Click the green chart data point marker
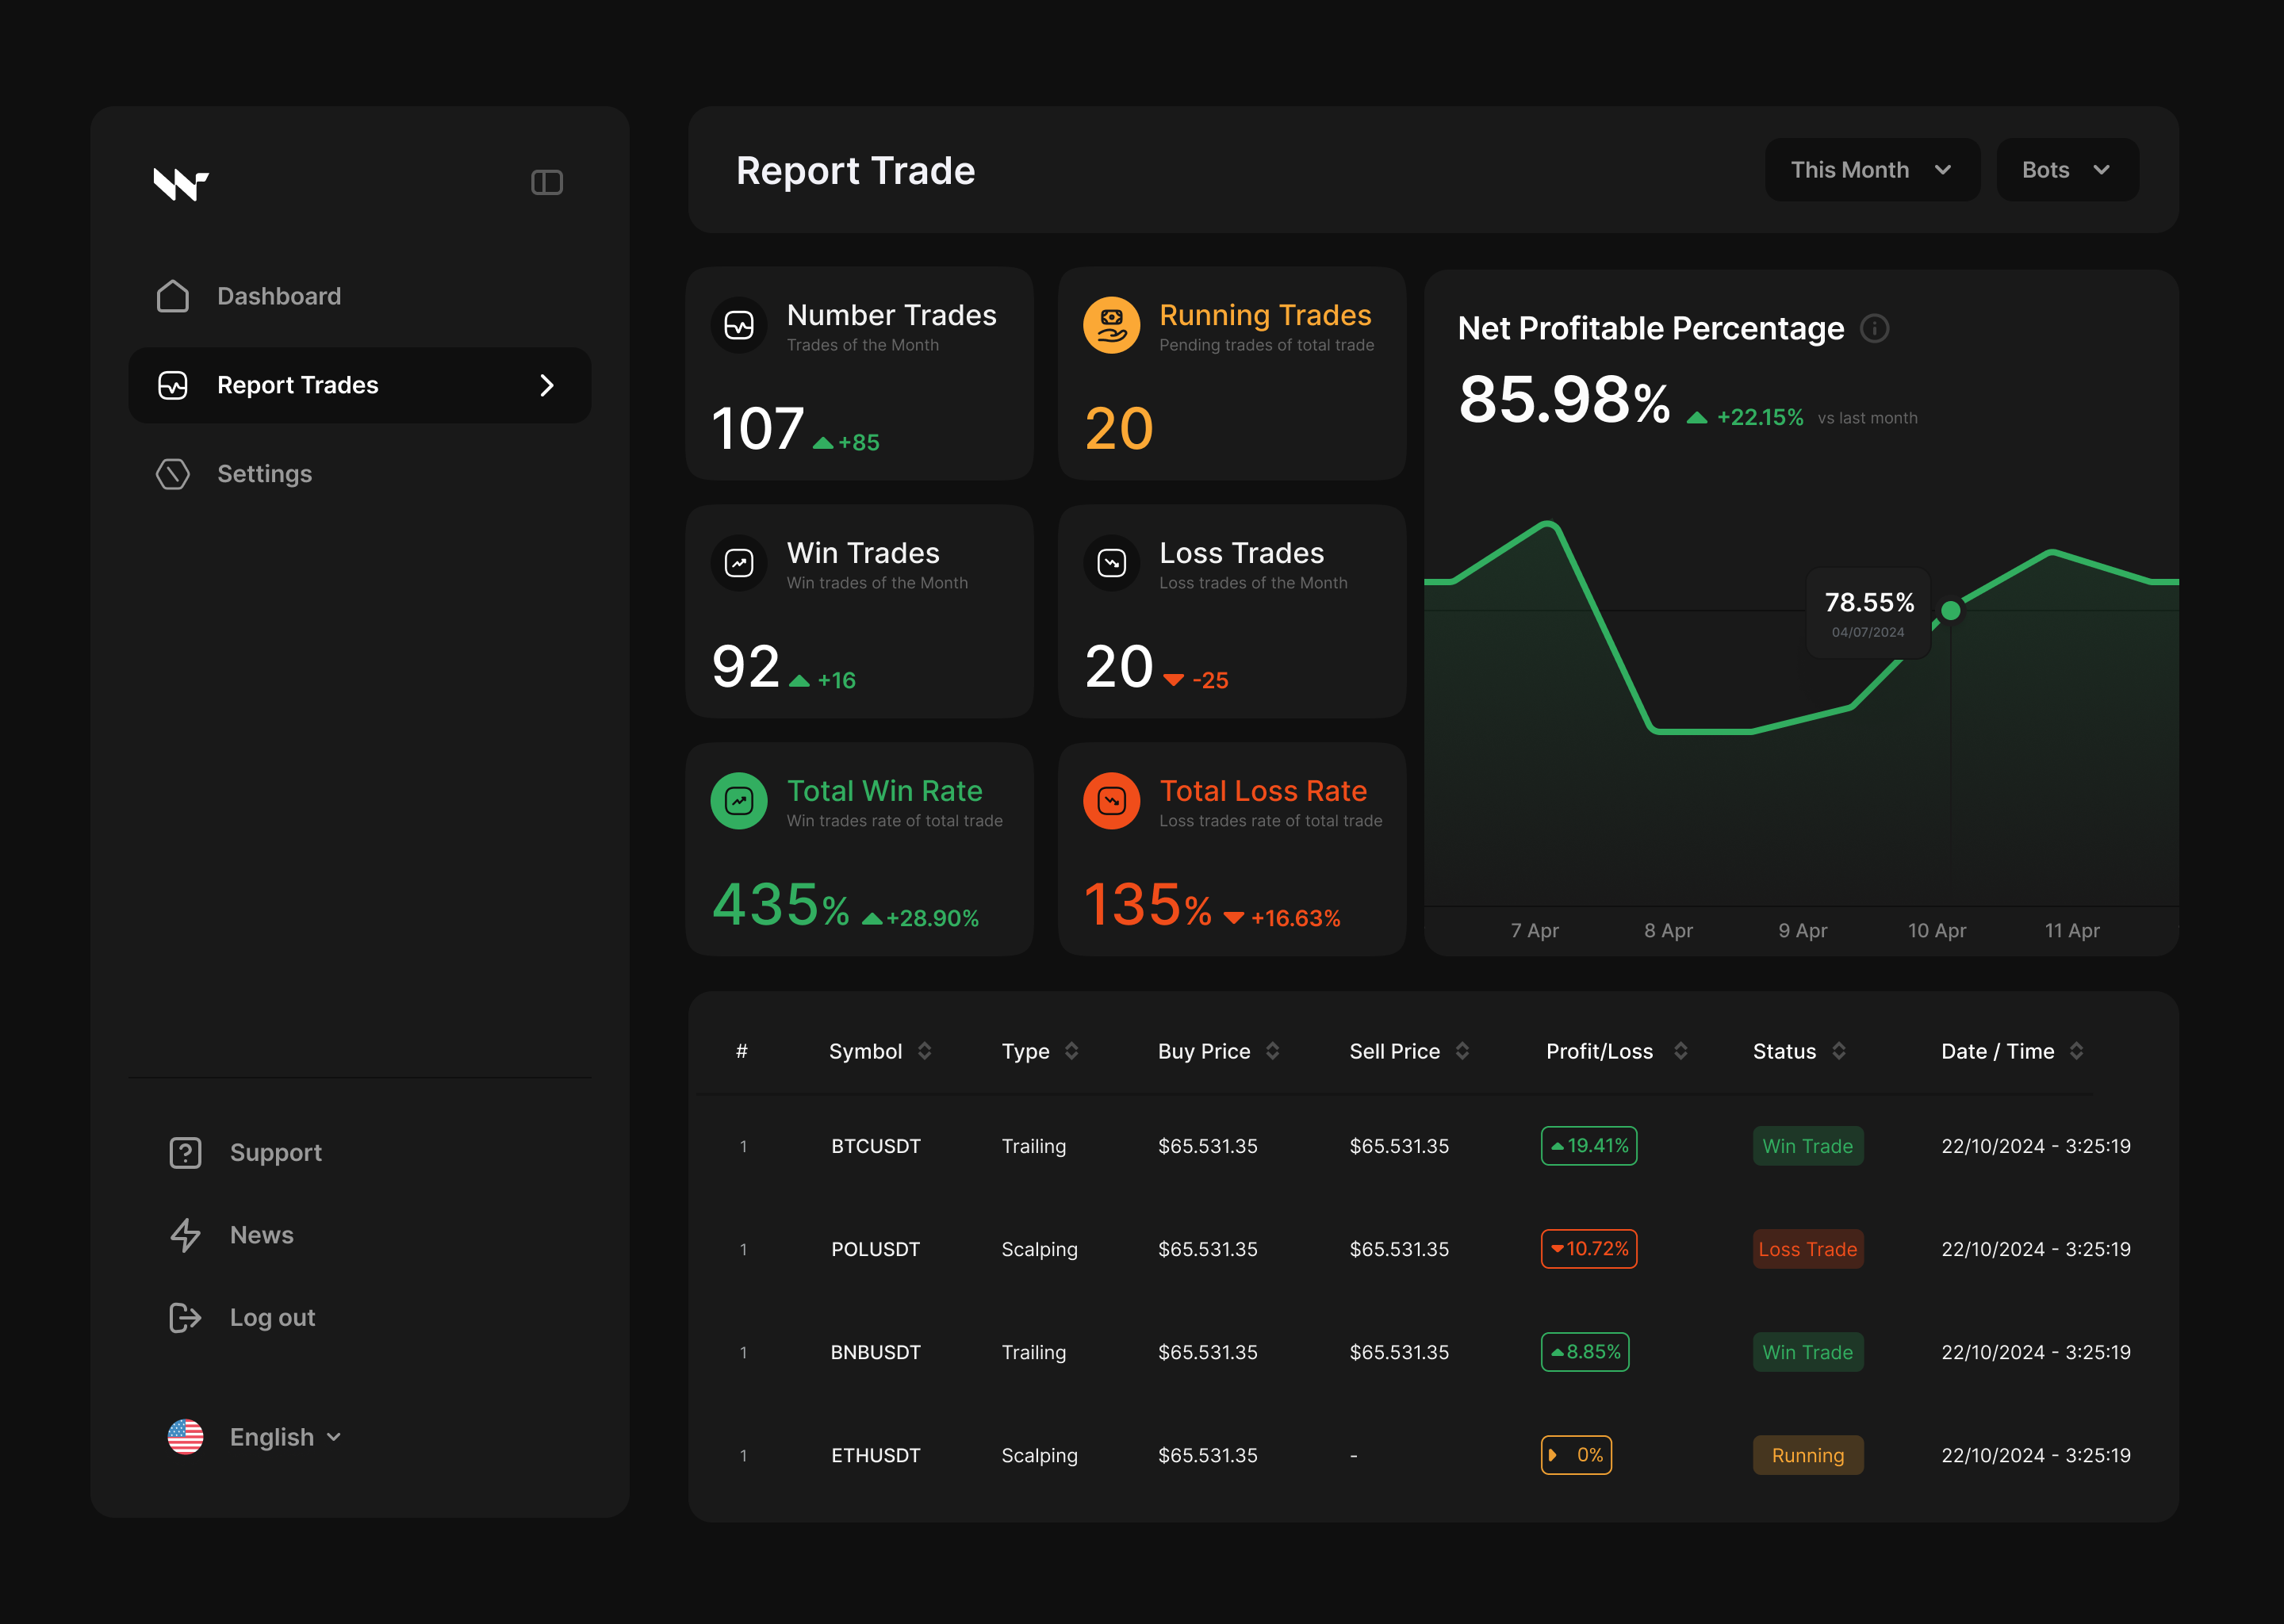This screenshot has height=1624, width=2284. tap(1950, 610)
